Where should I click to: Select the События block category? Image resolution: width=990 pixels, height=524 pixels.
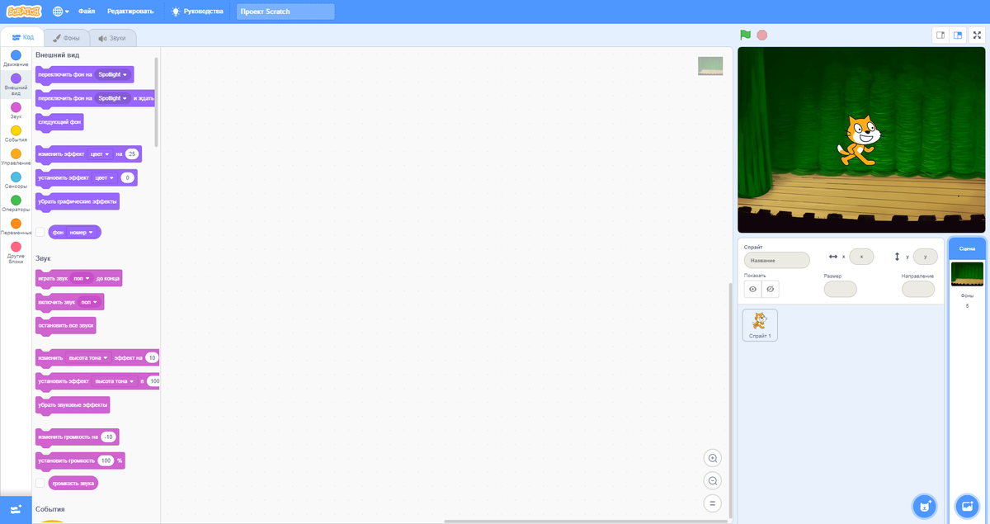16,134
